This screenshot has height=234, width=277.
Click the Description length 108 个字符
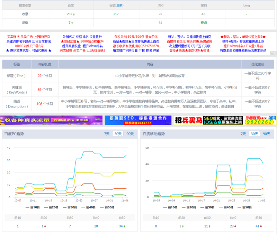point(45,104)
